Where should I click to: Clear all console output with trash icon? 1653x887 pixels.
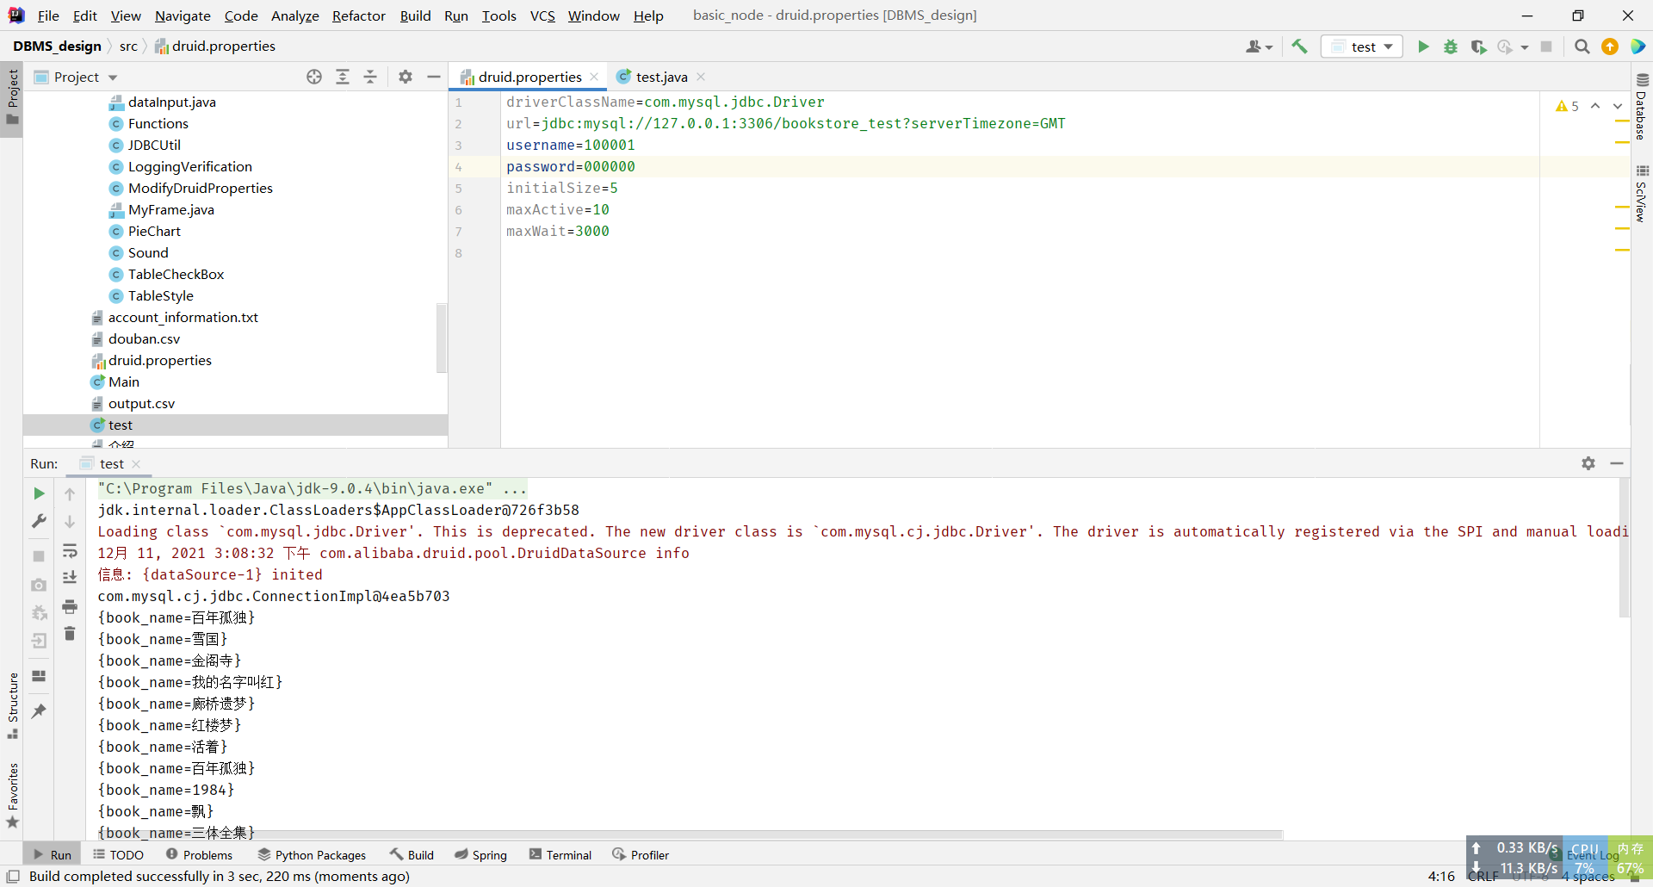pyautogui.click(x=70, y=634)
